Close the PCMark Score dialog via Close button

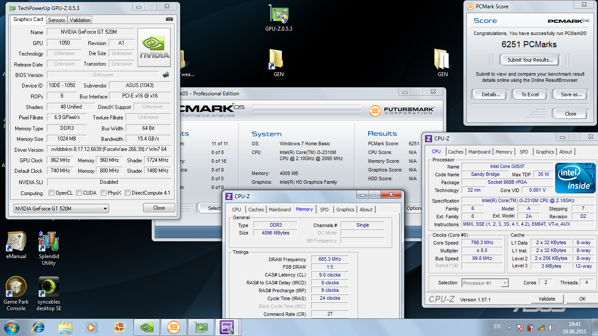pyautogui.click(x=570, y=114)
